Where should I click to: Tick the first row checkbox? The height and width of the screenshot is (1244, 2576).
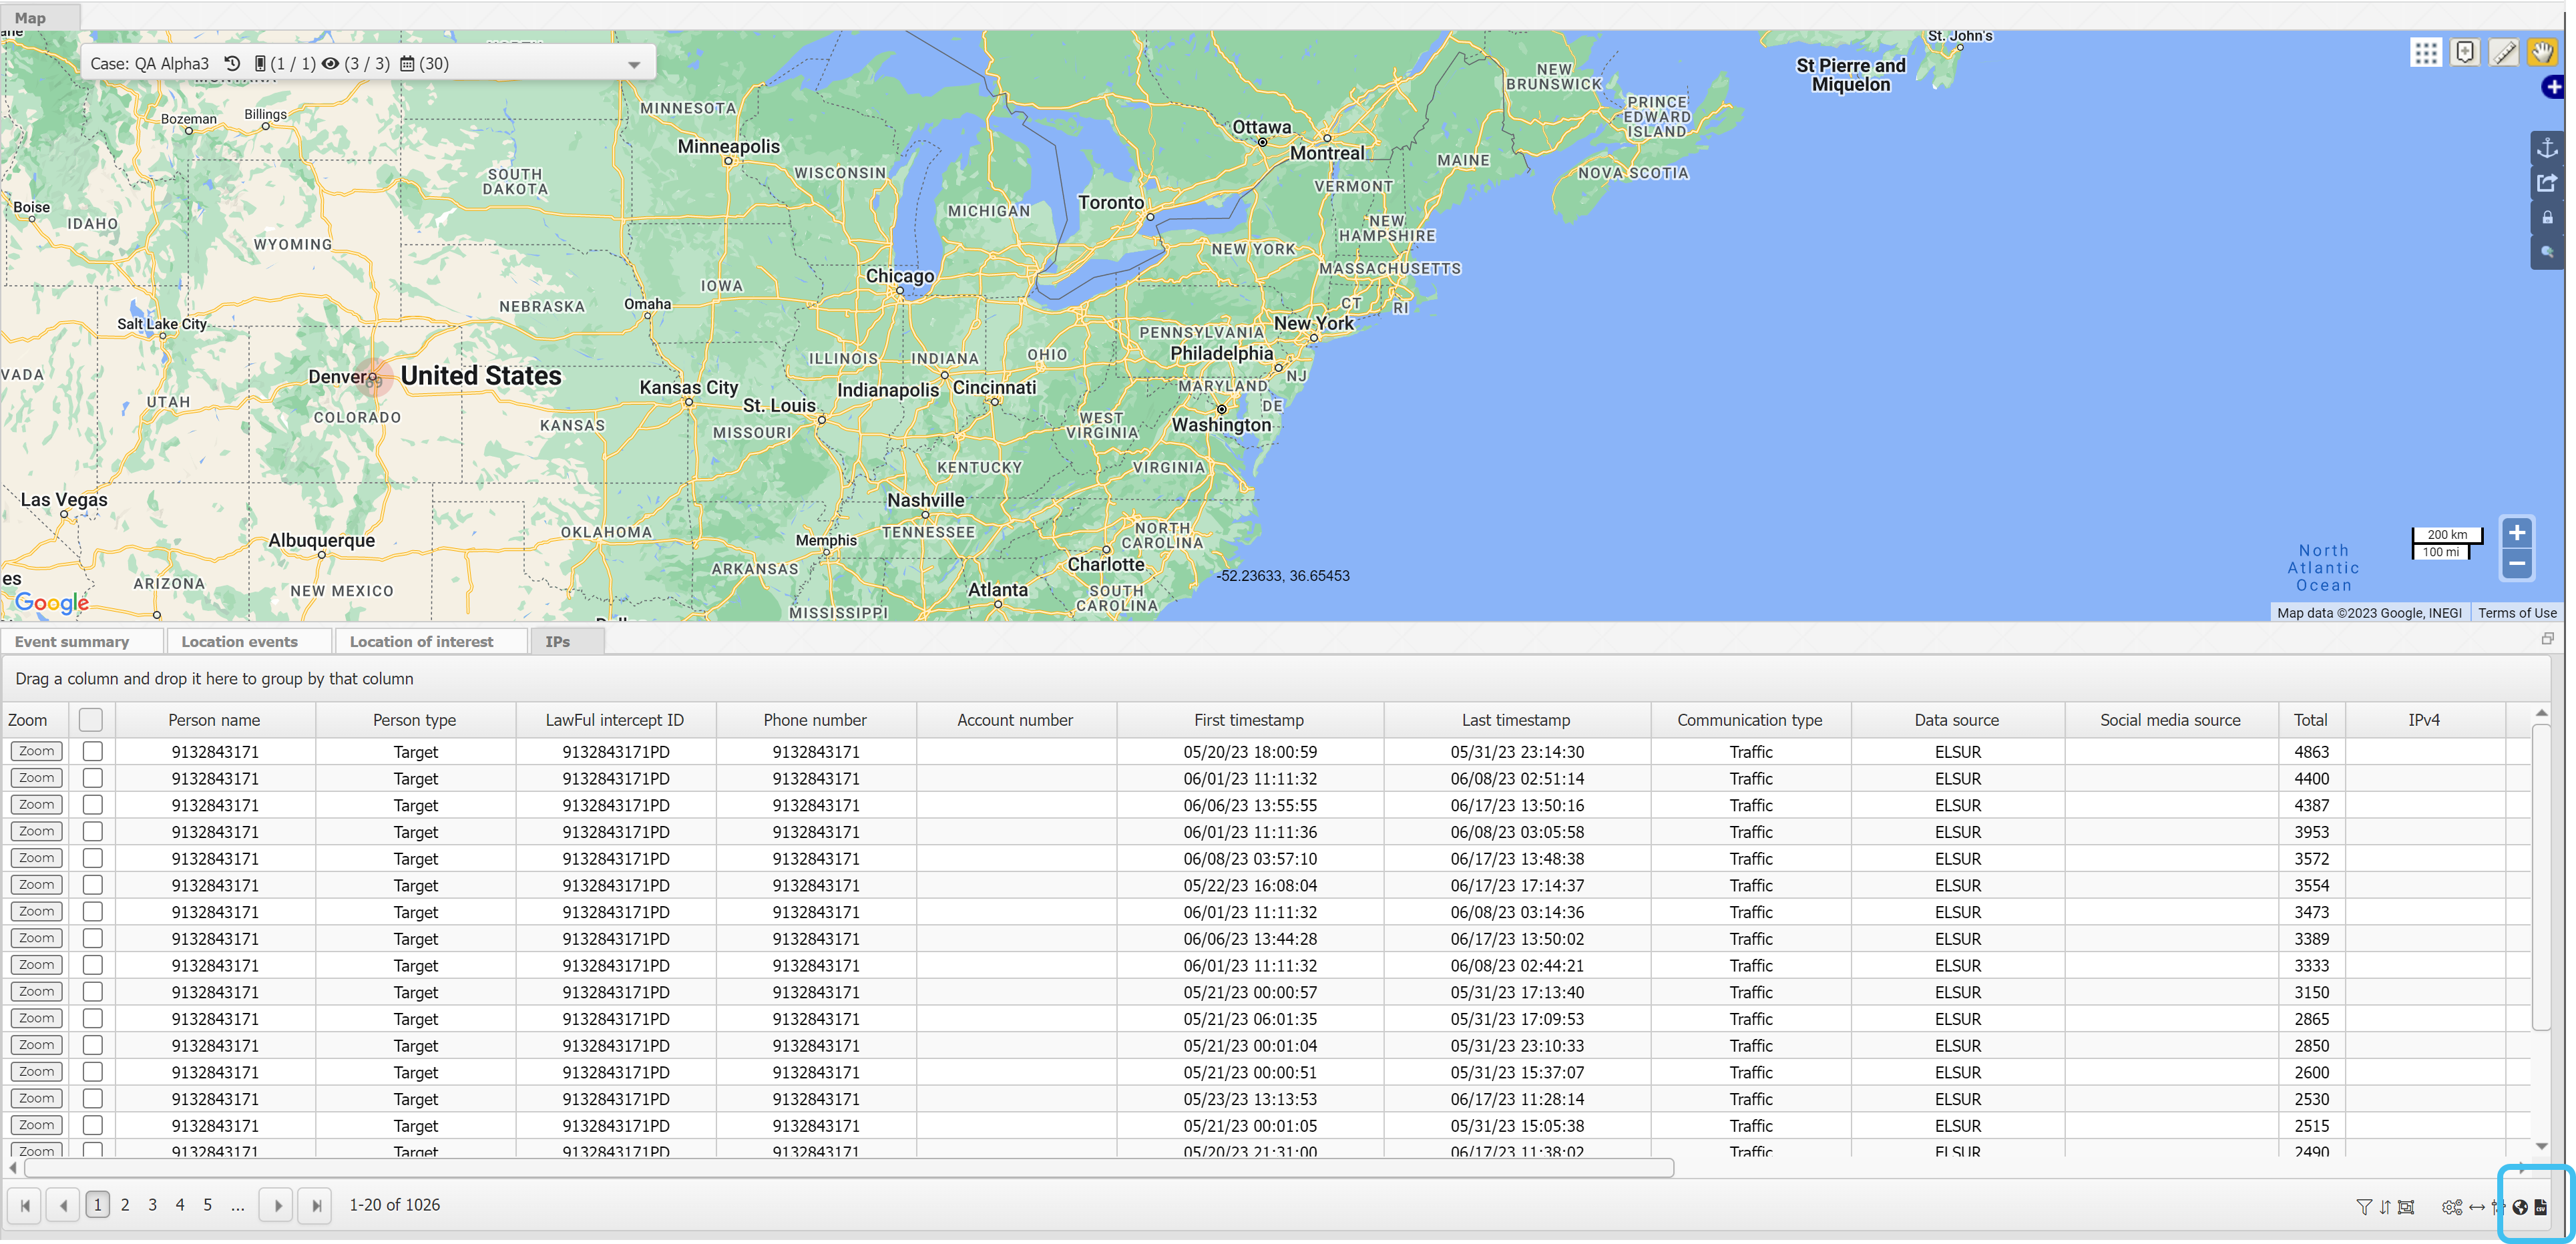[x=92, y=751]
